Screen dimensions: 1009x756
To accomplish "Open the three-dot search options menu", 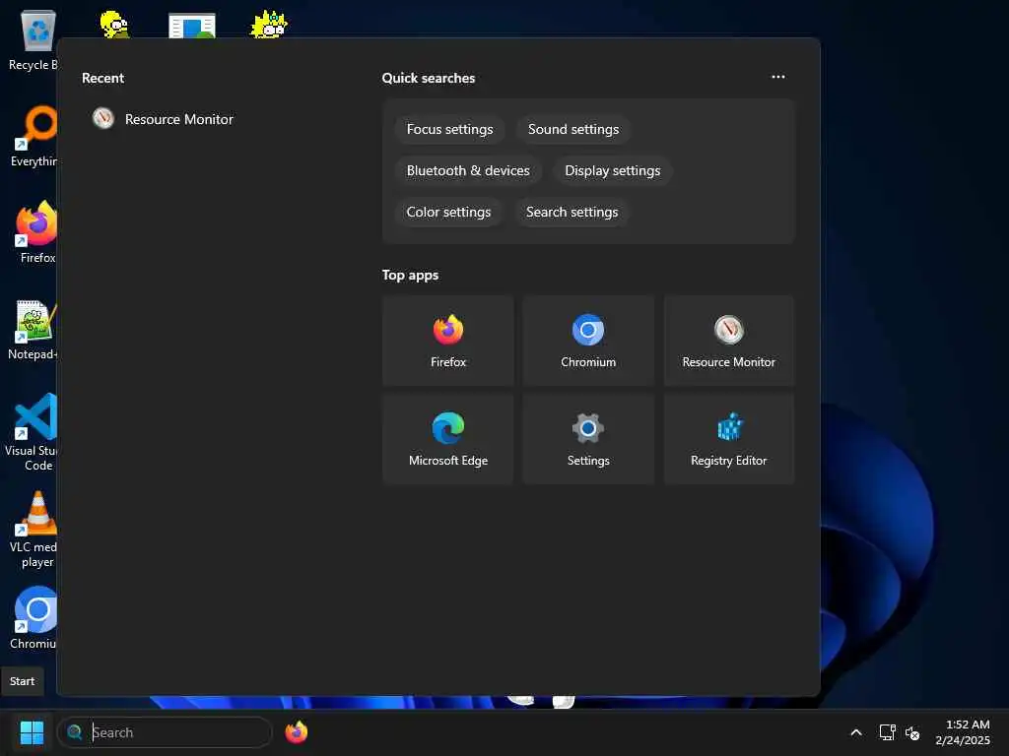I will click(x=778, y=77).
